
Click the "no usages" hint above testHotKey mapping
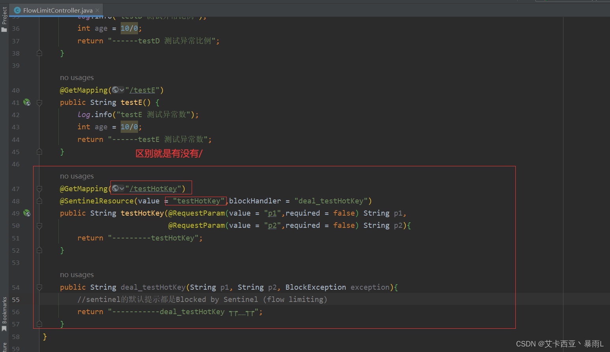pyautogui.click(x=77, y=176)
